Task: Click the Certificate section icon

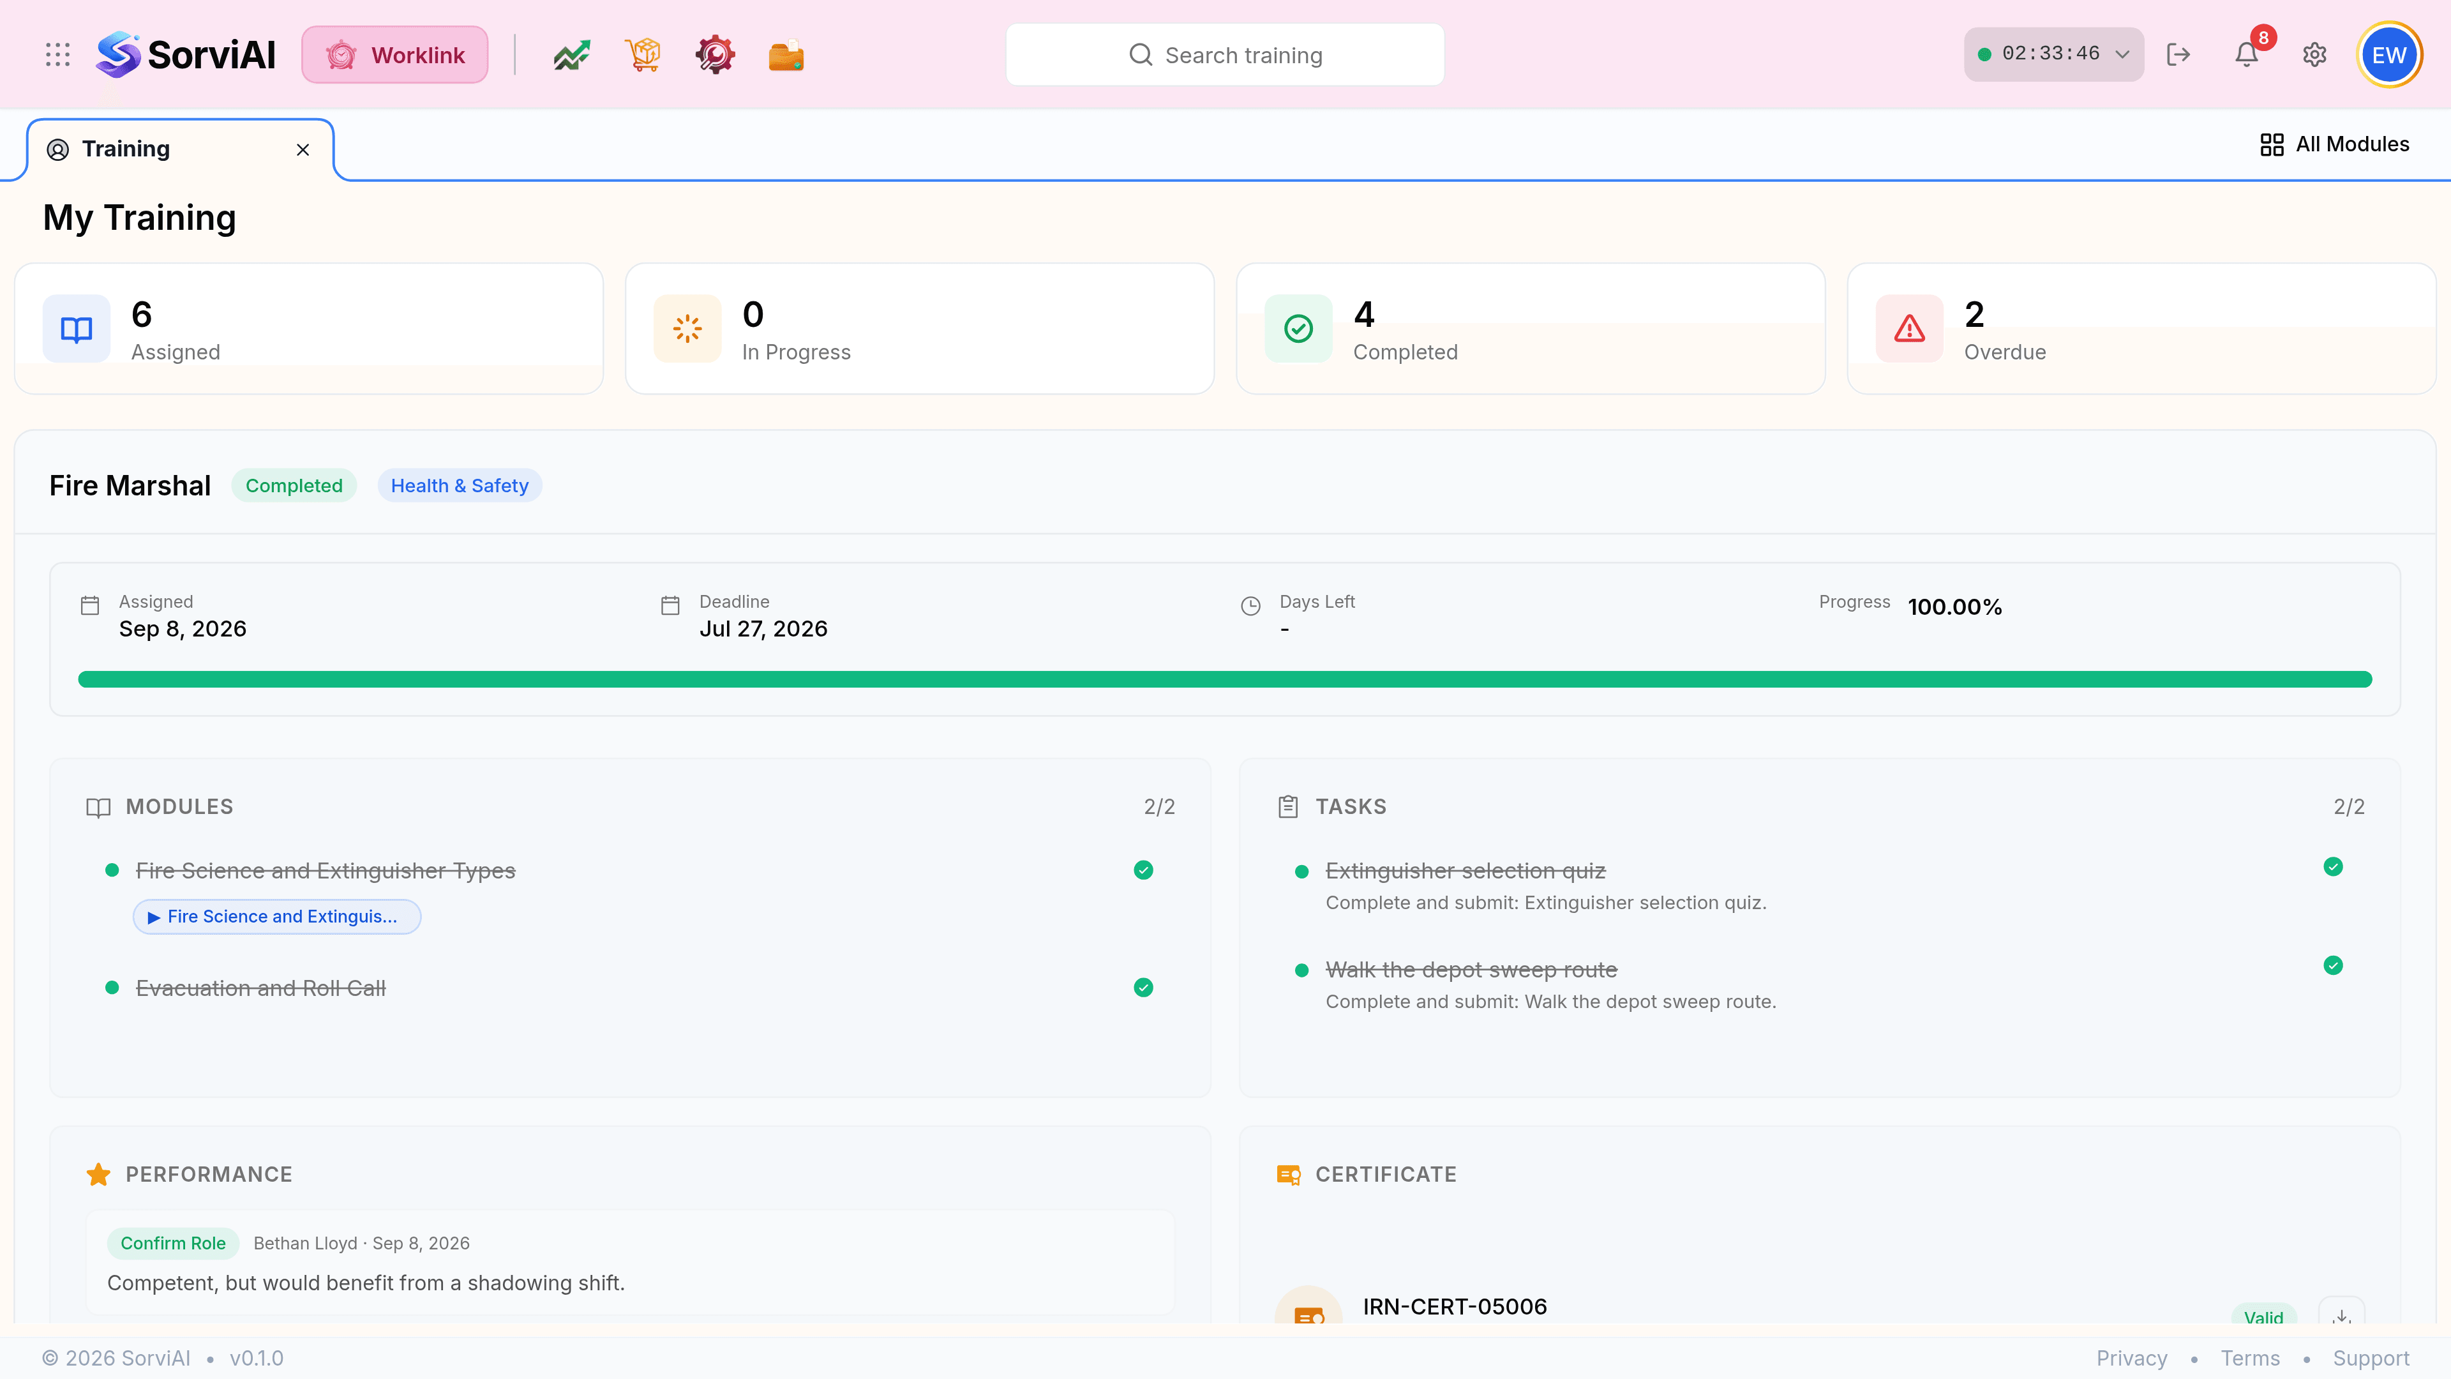Action: pos(1288,1175)
